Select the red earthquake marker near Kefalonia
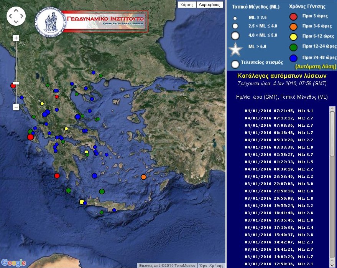337x268 pixels. click(30, 136)
